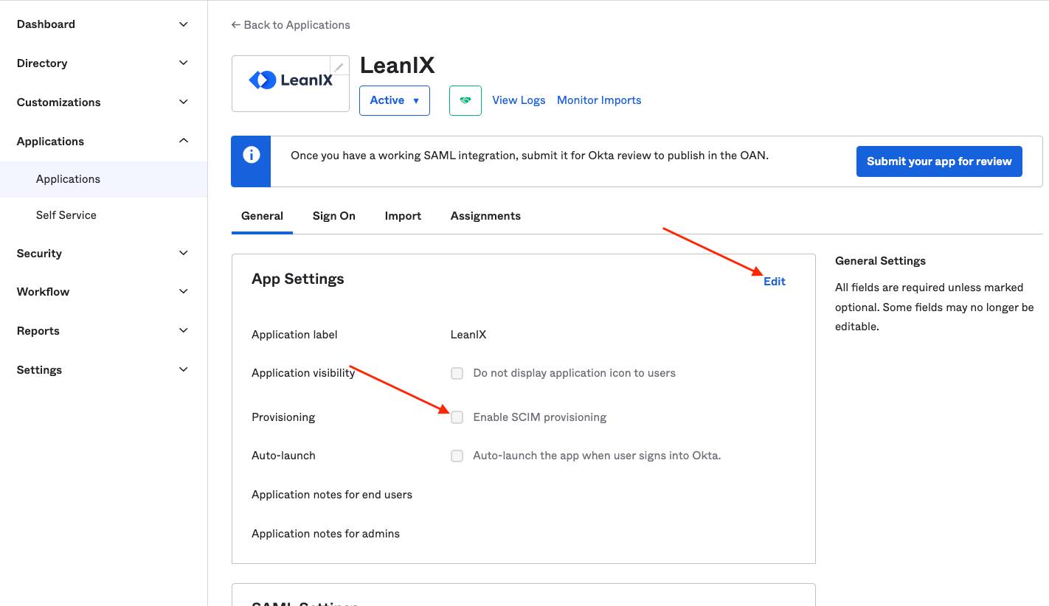The width and height of the screenshot is (1049, 606).
Task: Expand the Dashboard sidebar section
Action: point(103,24)
